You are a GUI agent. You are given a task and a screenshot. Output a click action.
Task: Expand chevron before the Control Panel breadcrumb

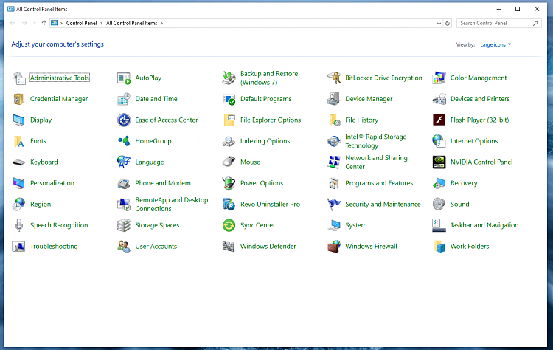pyautogui.click(x=61, y=24)
